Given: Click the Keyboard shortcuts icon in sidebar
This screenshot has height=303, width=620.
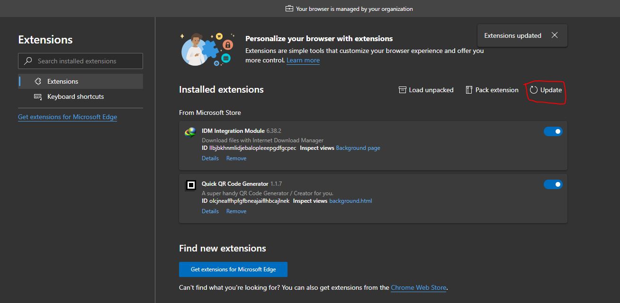Looking at the screenshot, I should point(38,96).
